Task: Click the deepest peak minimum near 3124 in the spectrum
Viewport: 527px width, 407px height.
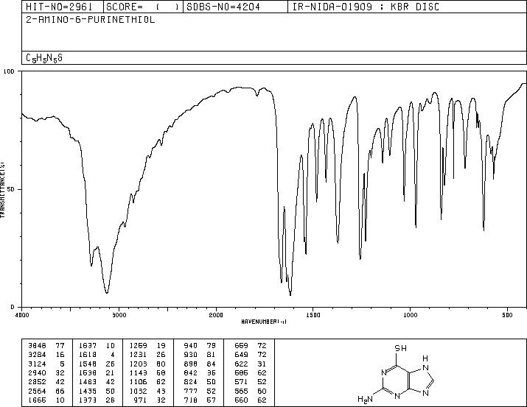Action: click(x=107, y=293)
